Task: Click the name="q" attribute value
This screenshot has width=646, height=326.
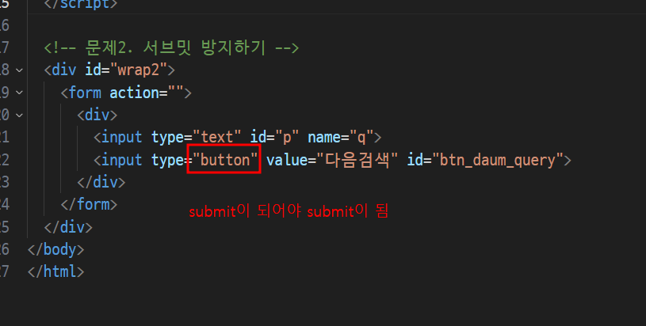Action: point(361,138)
